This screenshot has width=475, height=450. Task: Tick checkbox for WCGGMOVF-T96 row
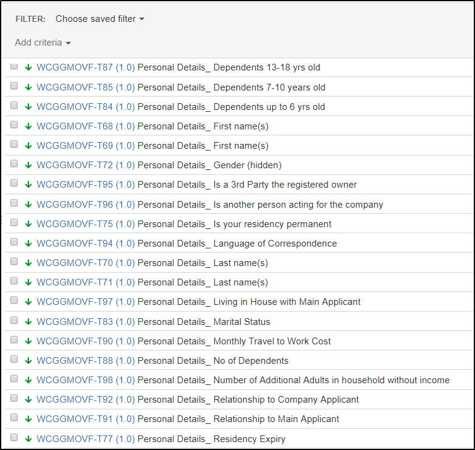click(x=14, y=203)
